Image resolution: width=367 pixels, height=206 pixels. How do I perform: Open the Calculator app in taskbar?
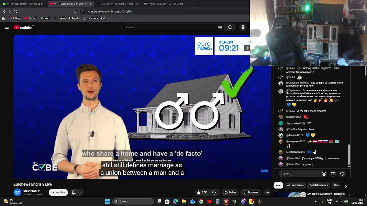coord(218,201)
